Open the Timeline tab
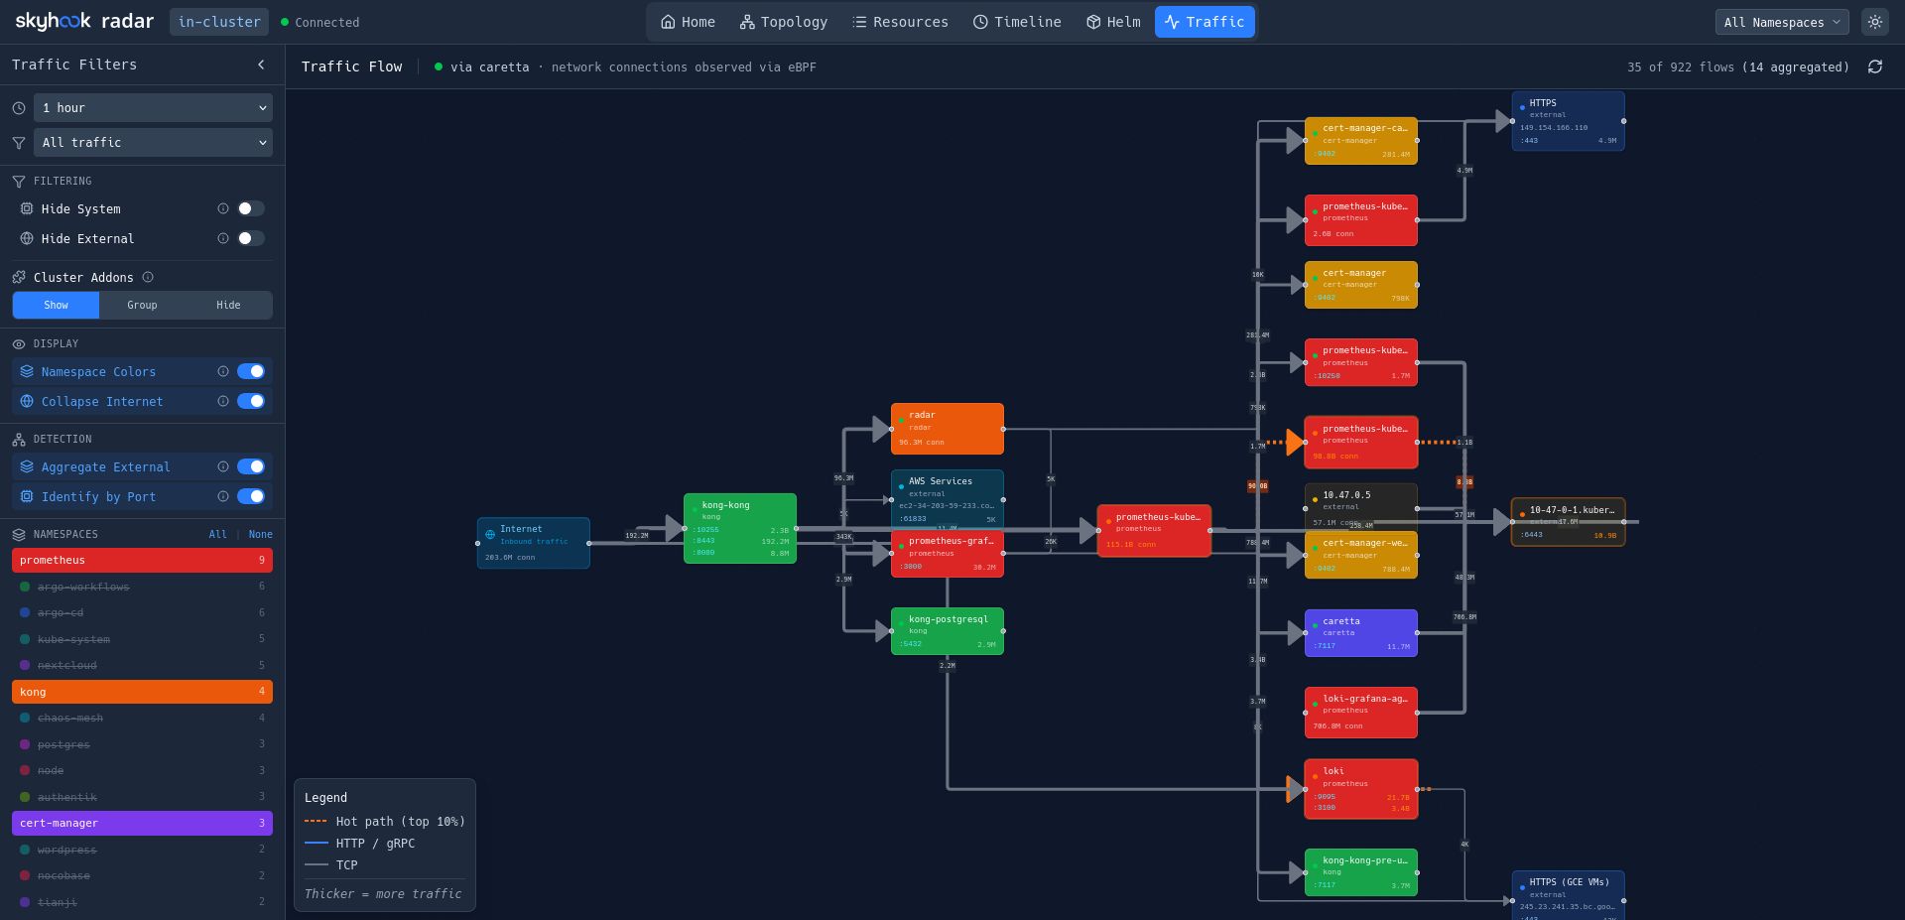 [x=1017, y=22]
